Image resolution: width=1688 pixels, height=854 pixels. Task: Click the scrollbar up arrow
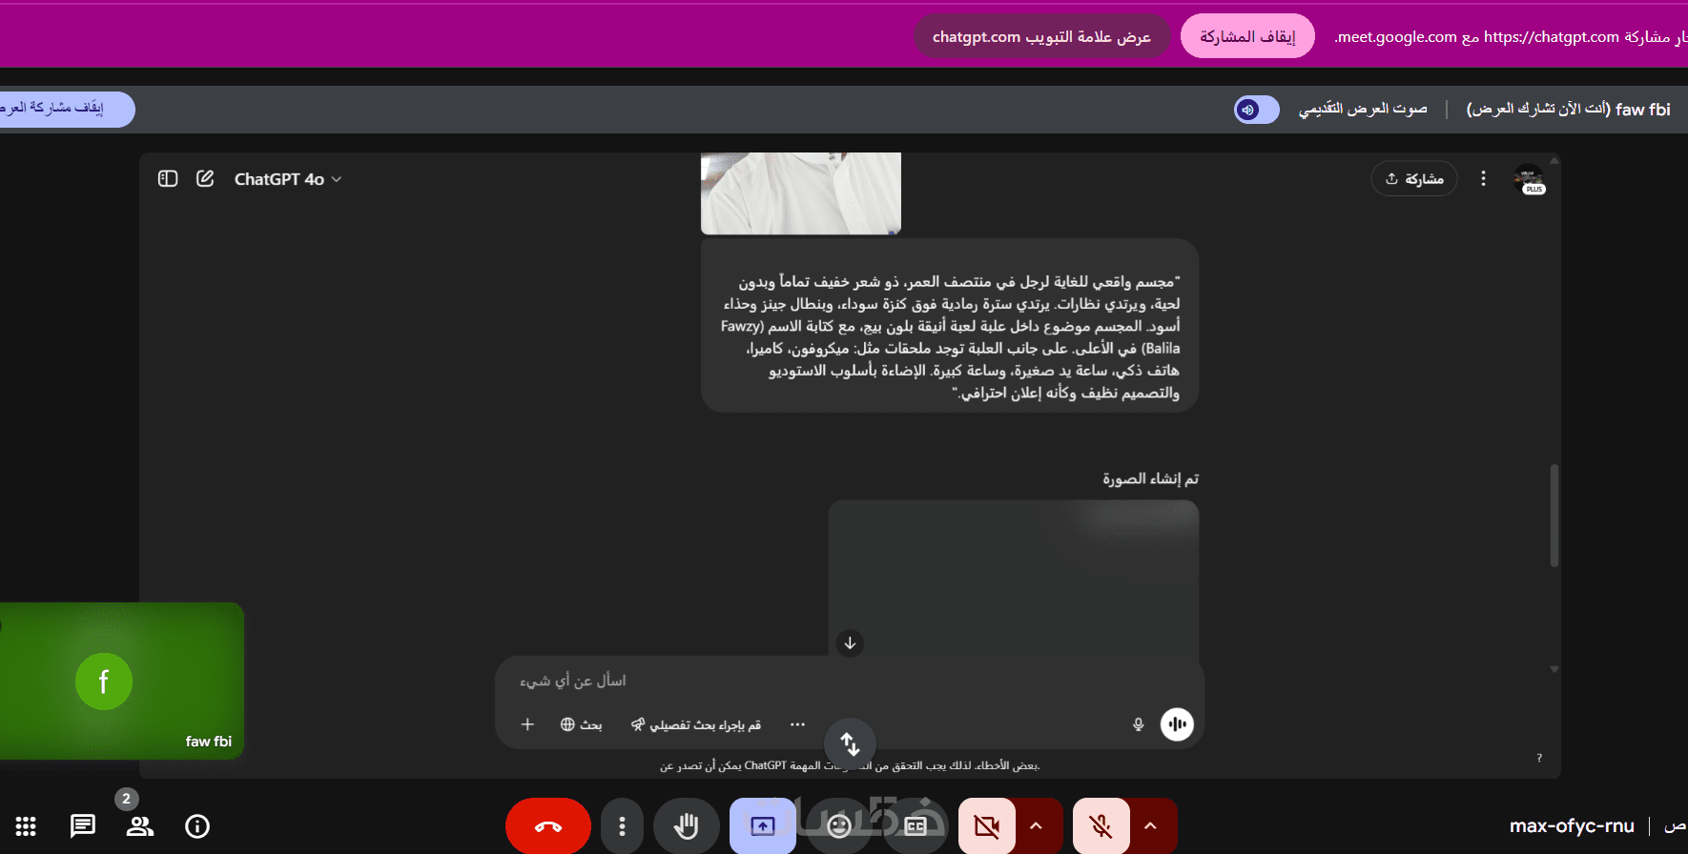(x=1554, y=160)
